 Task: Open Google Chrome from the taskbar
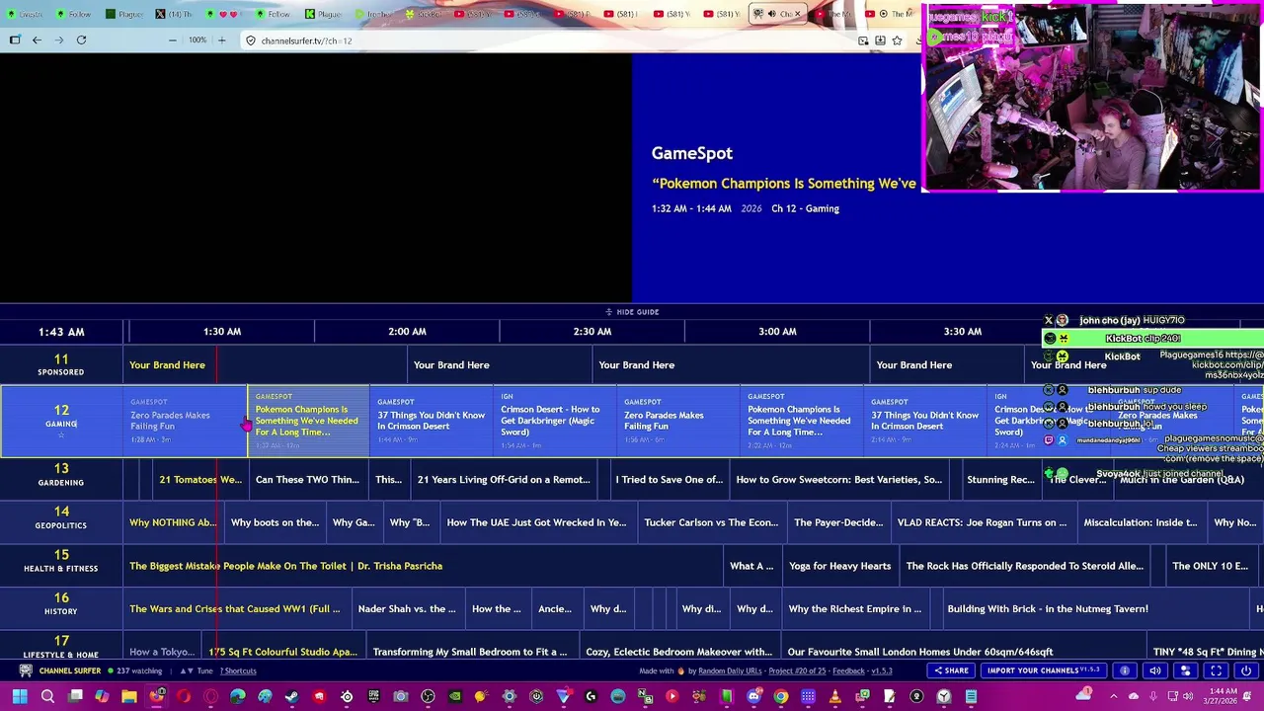tap(781, 697)
